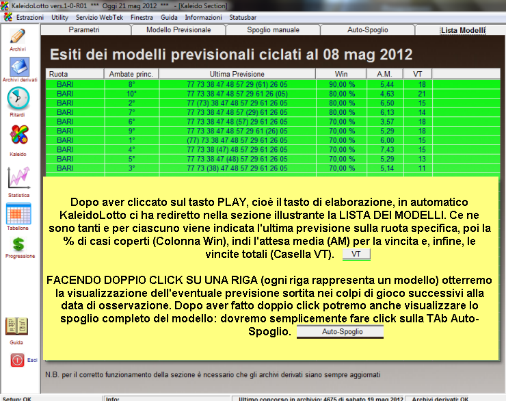
Task: Click the VT value 21
Action: click(421, 94)
